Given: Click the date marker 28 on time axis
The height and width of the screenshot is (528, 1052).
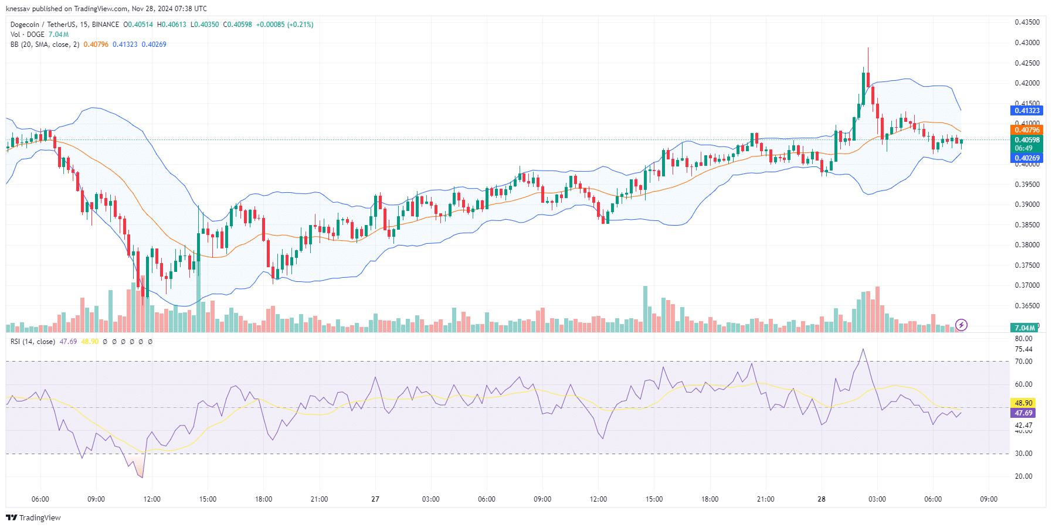Looking at the screenshot, I should 822,499.
